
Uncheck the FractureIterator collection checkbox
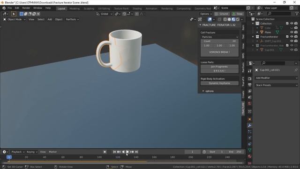tap(287, 37)
